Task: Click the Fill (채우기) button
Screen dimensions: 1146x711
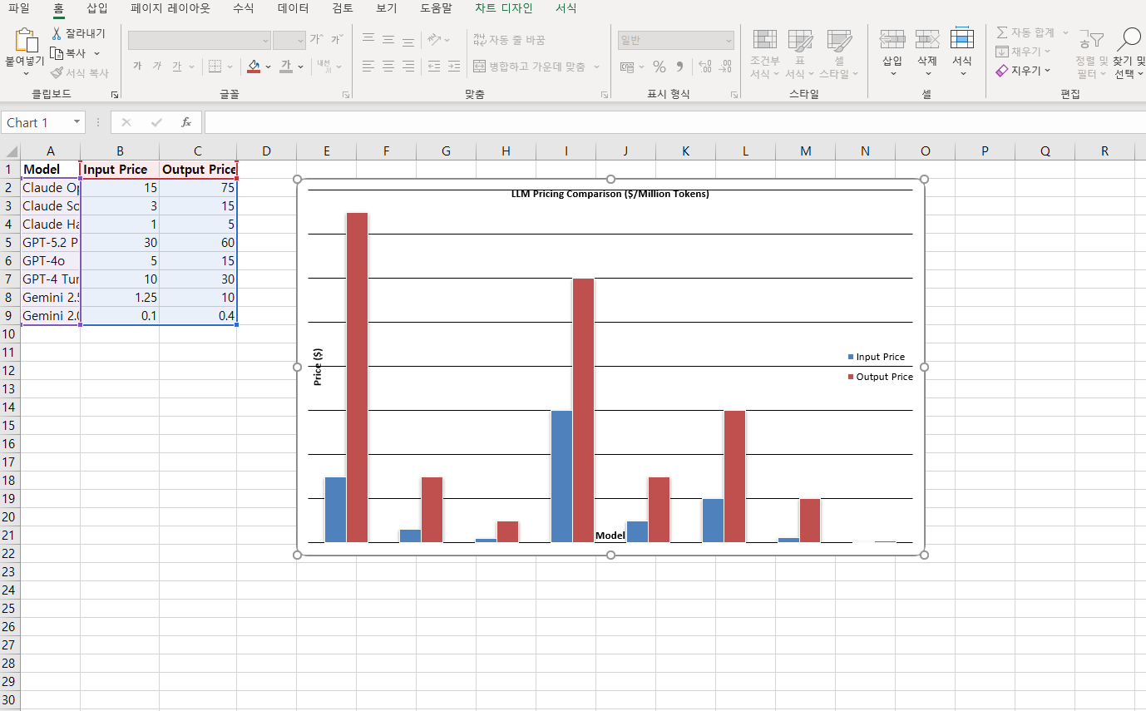Action: click(1023, 52)
